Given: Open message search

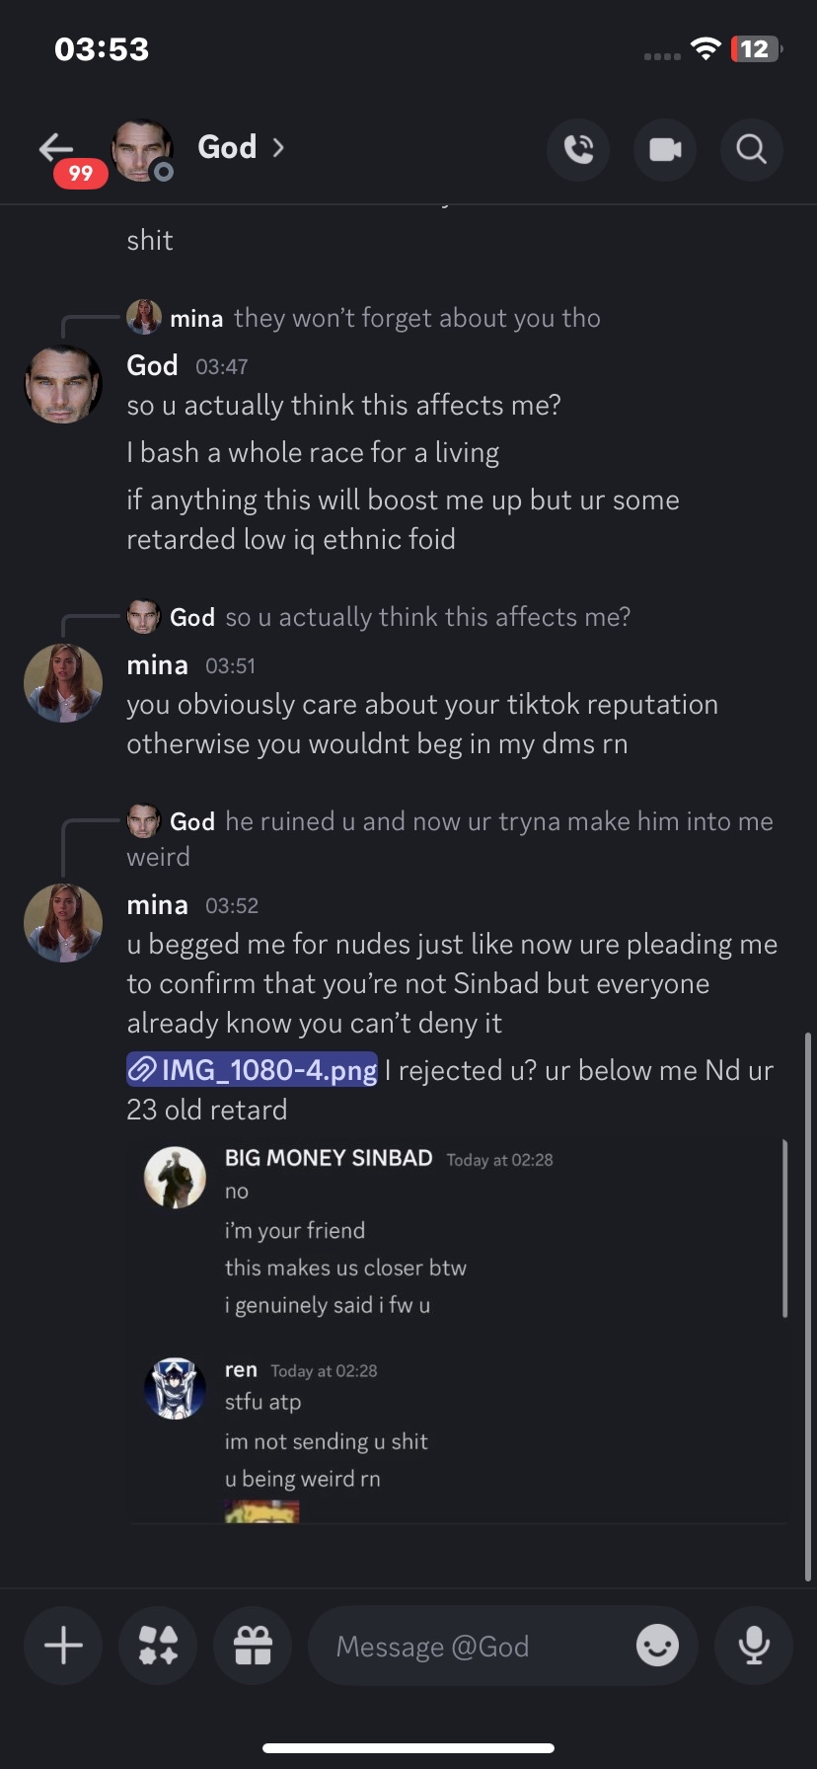Looking at the screenshot, I should pos(751,149).
